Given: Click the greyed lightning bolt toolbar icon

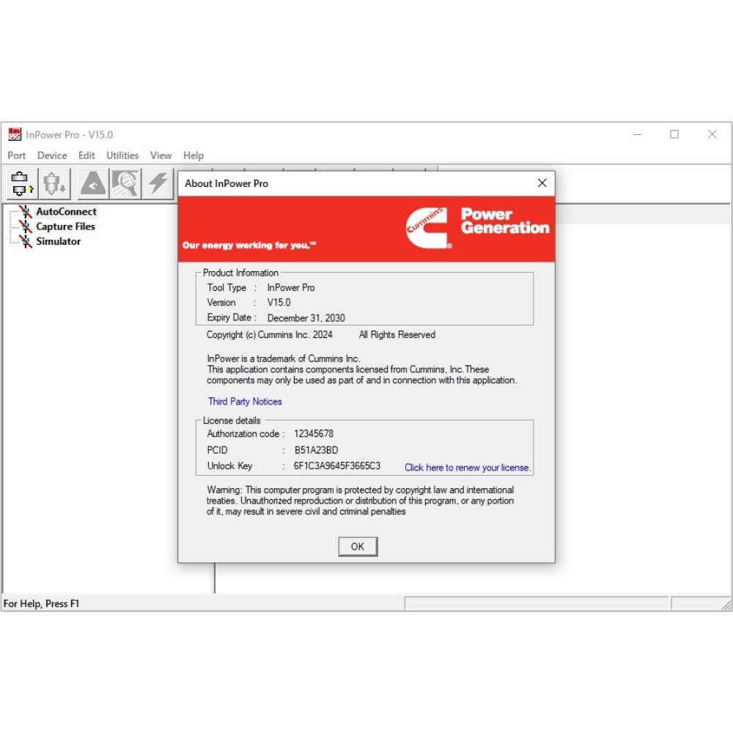Looking at the screenshot, I should (x=158, y=183).
